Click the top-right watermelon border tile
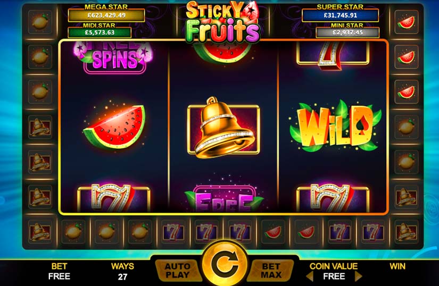439x286 pixels. 406,22
